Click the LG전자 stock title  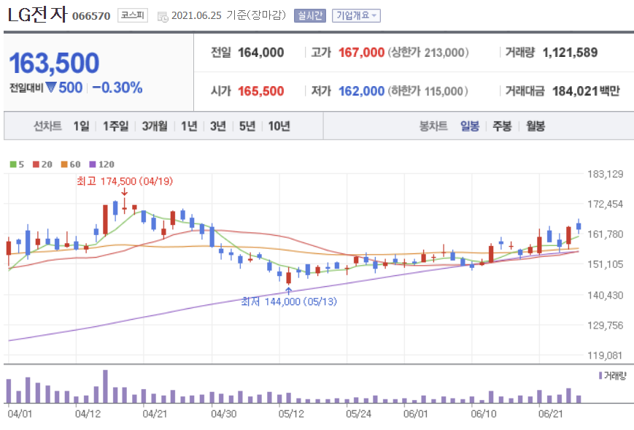(x=38, y=14)
